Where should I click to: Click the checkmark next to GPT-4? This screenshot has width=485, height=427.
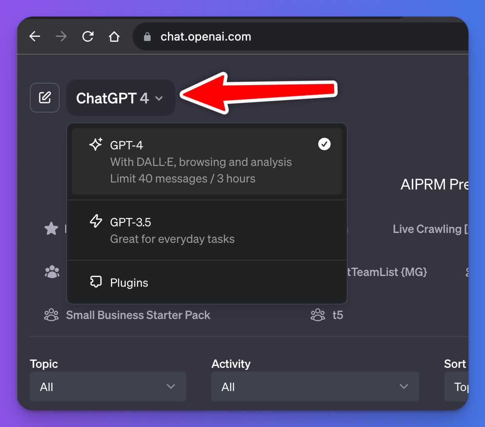(x=324, y=144)
